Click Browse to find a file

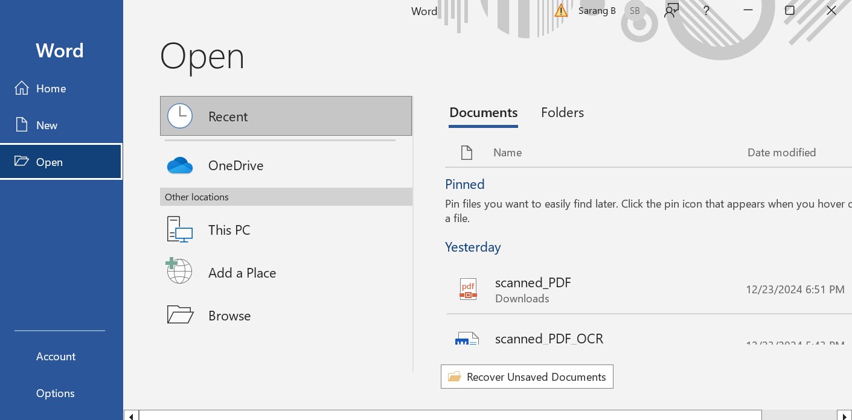click(286, 316)
